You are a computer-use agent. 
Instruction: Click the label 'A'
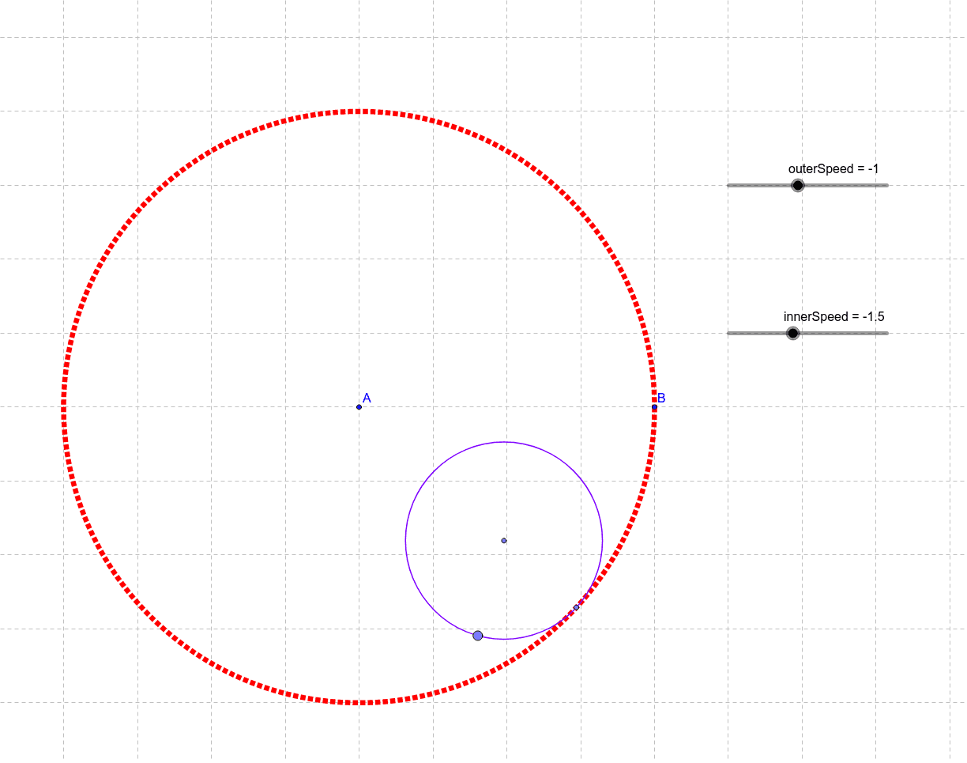tap(367, 398)
